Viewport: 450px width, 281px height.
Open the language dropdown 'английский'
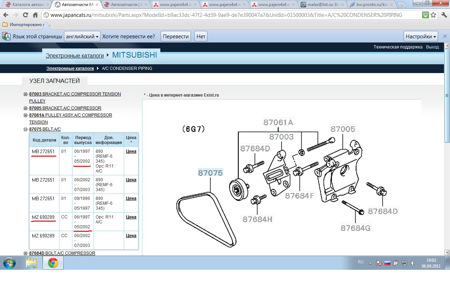point(82,37)
